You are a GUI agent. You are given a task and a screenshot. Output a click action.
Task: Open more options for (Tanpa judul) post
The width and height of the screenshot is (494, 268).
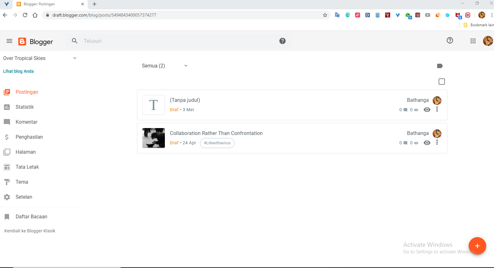[x=437, y=109]
